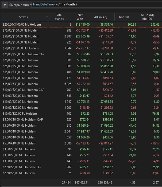This screenshot has height=187, width=162.
Task: Select the $75,00/$150,00 NL Holdem row
Action: [82, 30]
